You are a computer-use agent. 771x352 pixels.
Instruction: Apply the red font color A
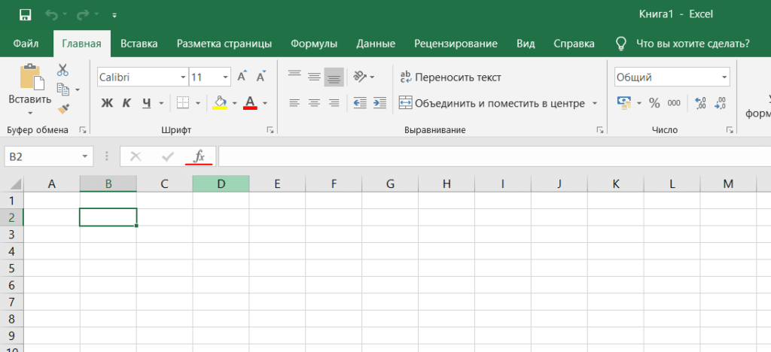click(x=250, y=102)
